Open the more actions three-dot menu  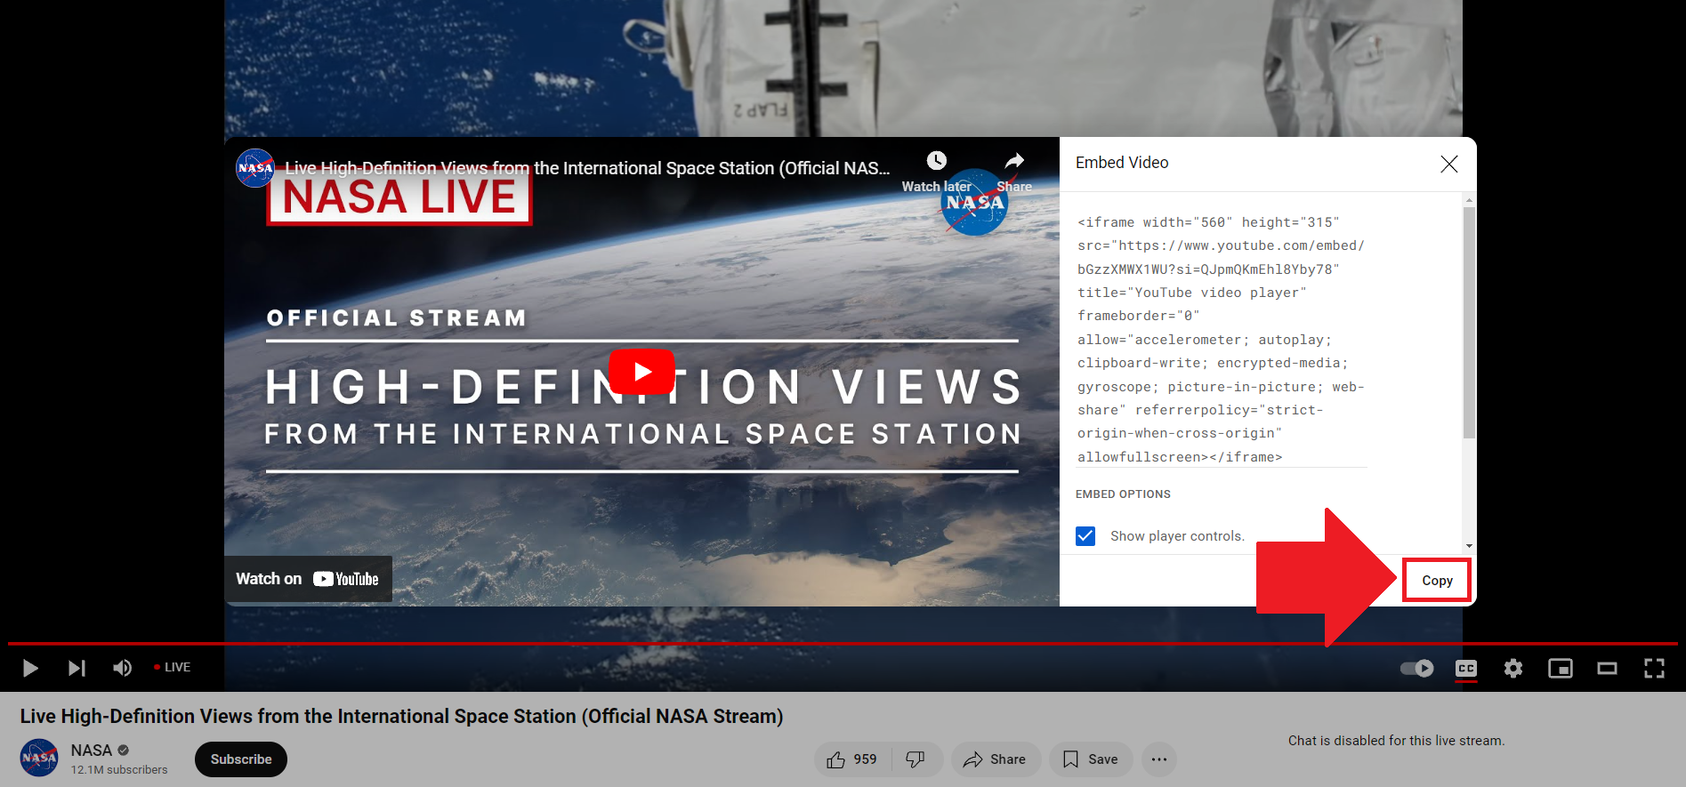(1159, 759)
